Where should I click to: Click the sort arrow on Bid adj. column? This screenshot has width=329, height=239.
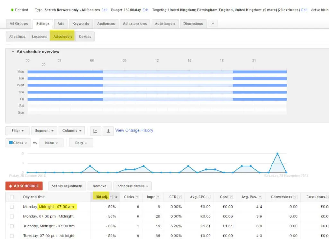pyautogui.click(x=116, y=197)
